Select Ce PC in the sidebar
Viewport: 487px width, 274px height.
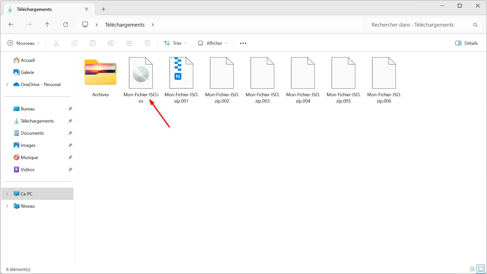click(x=37, y=194)
